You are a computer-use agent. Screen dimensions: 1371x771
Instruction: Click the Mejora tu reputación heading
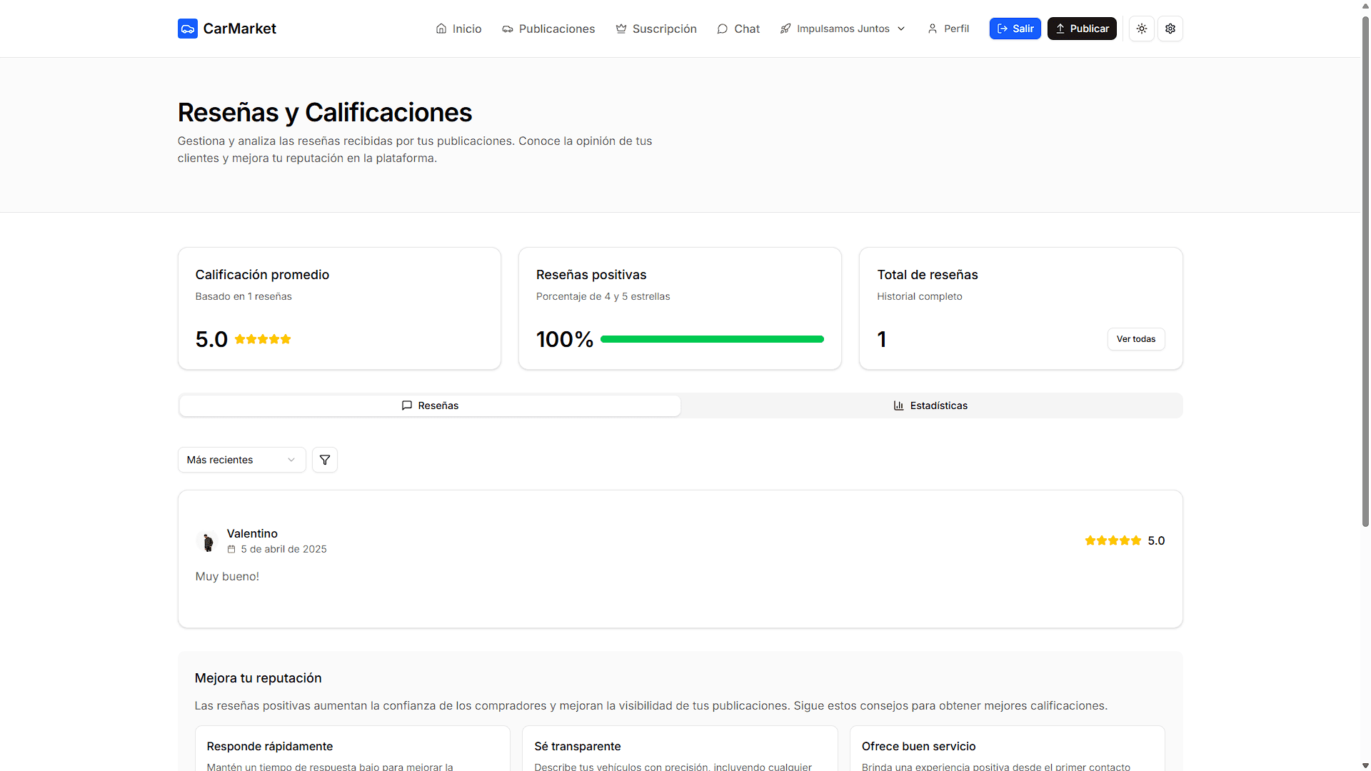[258, 678]
